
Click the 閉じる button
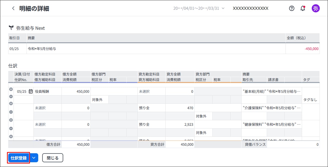tap(53, 158)
